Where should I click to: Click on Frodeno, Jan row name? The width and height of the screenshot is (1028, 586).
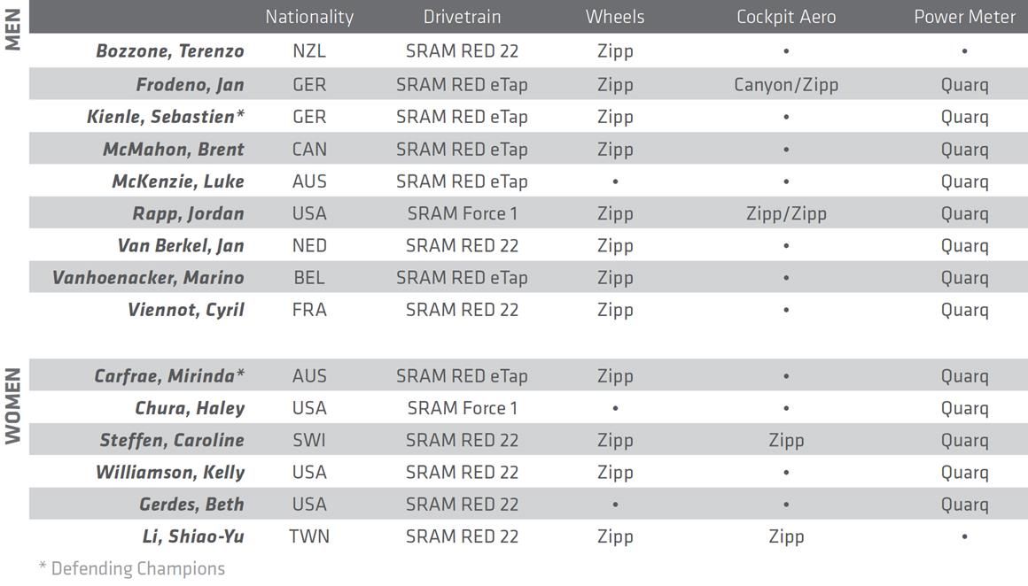click(x=190, y=85)
